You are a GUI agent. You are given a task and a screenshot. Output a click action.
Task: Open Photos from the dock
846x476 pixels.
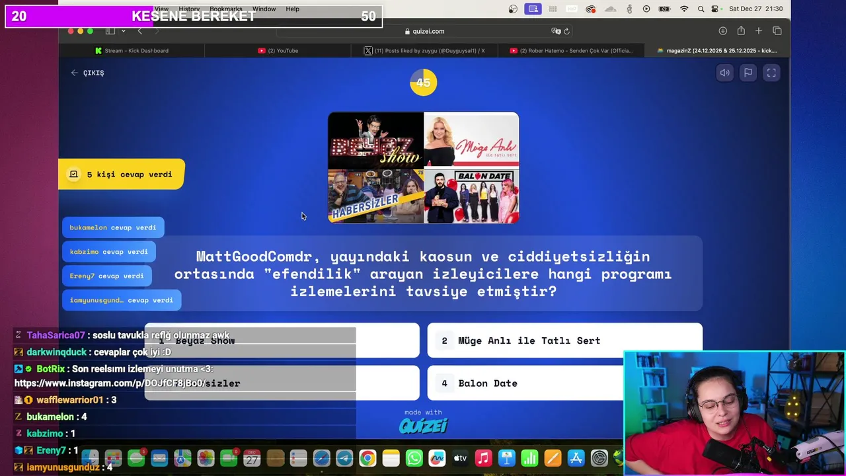(206, 458)
